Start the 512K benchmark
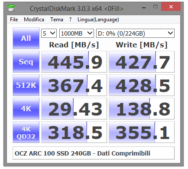 click(x=26, y=85)
